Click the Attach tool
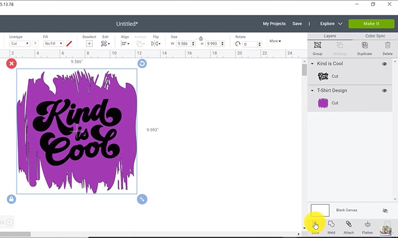 coord(349,227)
